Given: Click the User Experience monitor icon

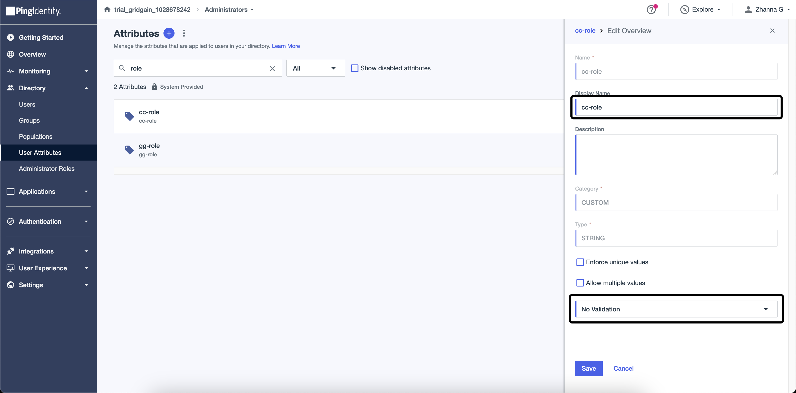Looking at the screenshot, I should coord(11,268).
